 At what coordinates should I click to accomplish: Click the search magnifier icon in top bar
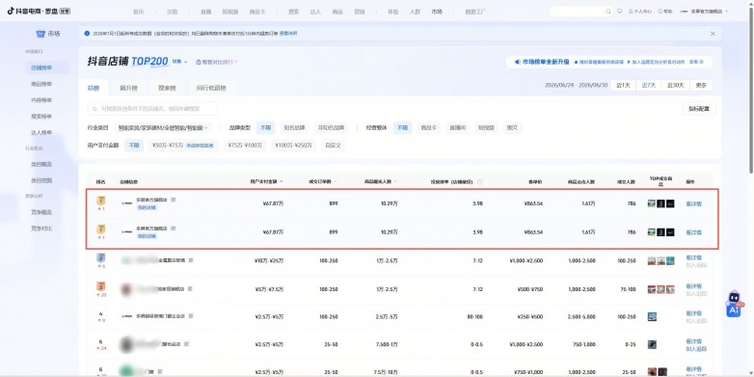pyautogui.click(x=607, y=11)
